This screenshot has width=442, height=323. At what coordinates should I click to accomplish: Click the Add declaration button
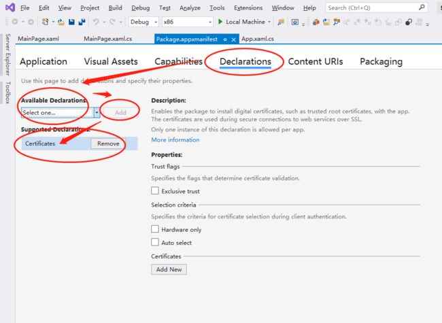point(120,112)
